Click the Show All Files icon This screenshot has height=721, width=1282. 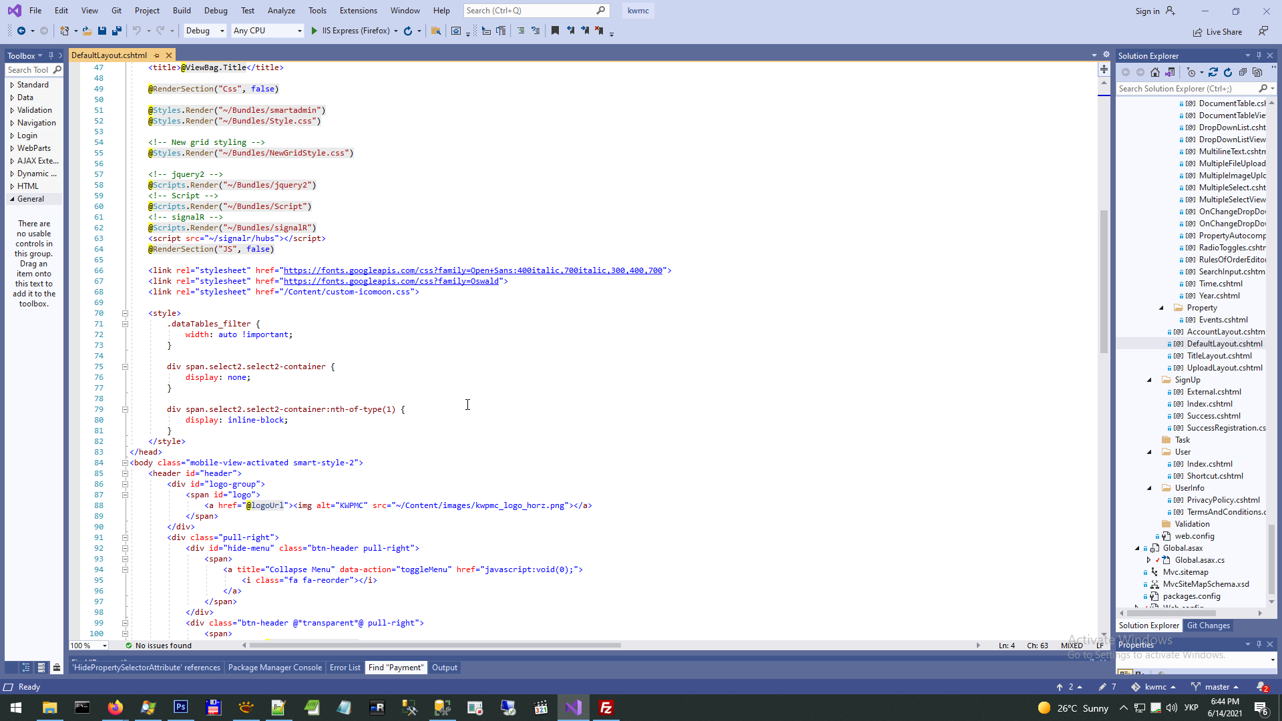pyautogui.click(x=1257, y=72)
